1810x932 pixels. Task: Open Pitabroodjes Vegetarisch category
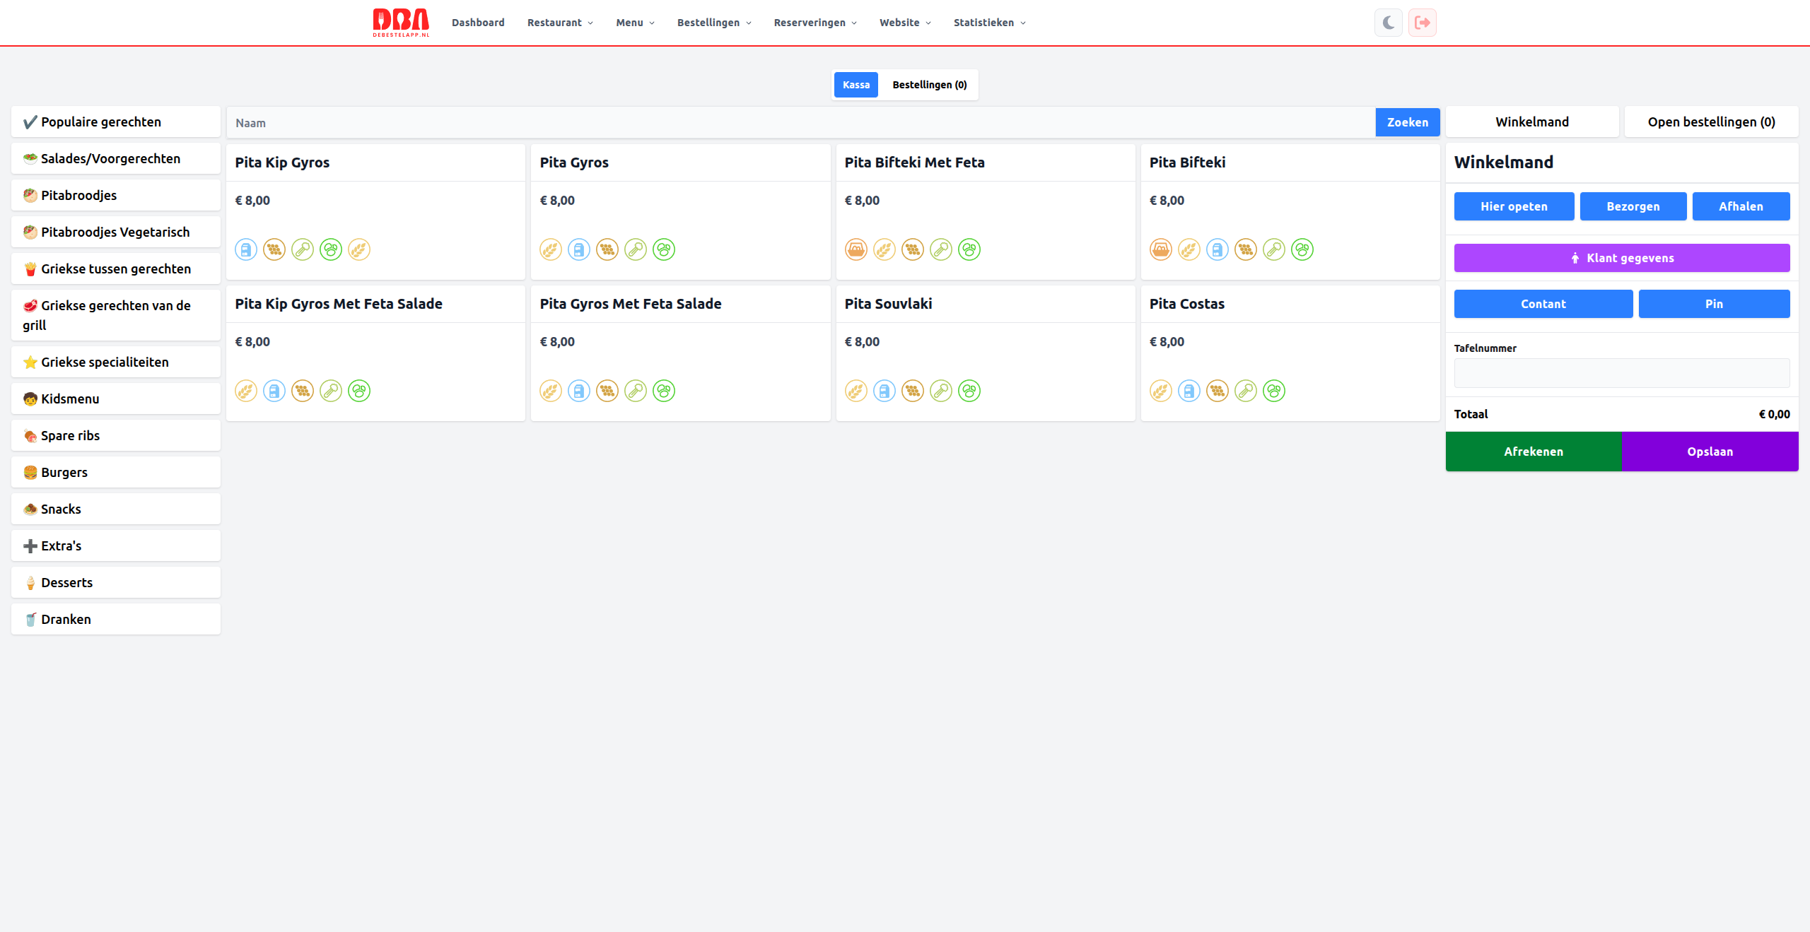tap(116, 232)
